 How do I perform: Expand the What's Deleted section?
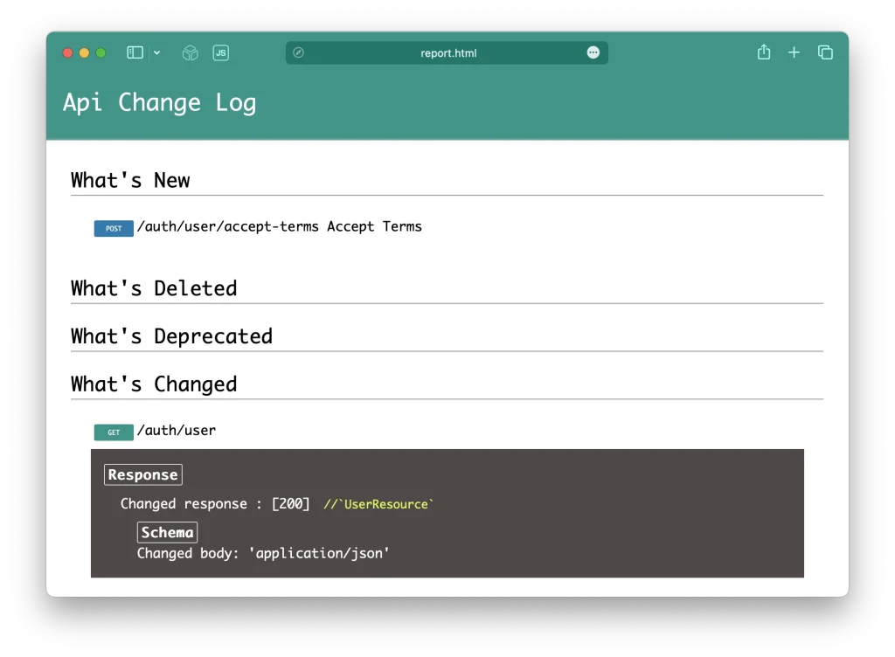[153, 288]
